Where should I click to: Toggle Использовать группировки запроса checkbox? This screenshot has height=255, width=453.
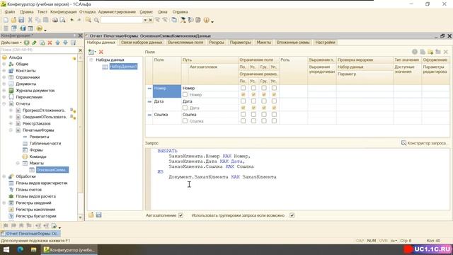[292, 215]
